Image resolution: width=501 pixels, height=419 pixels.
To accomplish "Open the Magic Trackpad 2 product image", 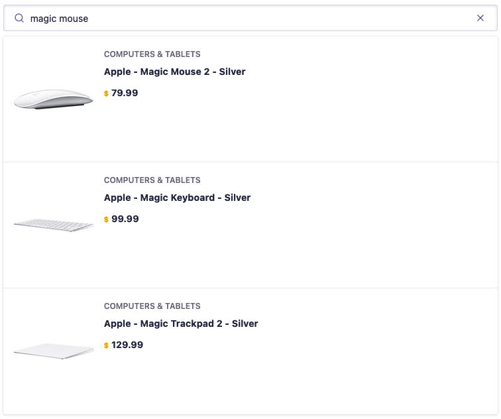I will pyautogui.click(x=54, y=351).
